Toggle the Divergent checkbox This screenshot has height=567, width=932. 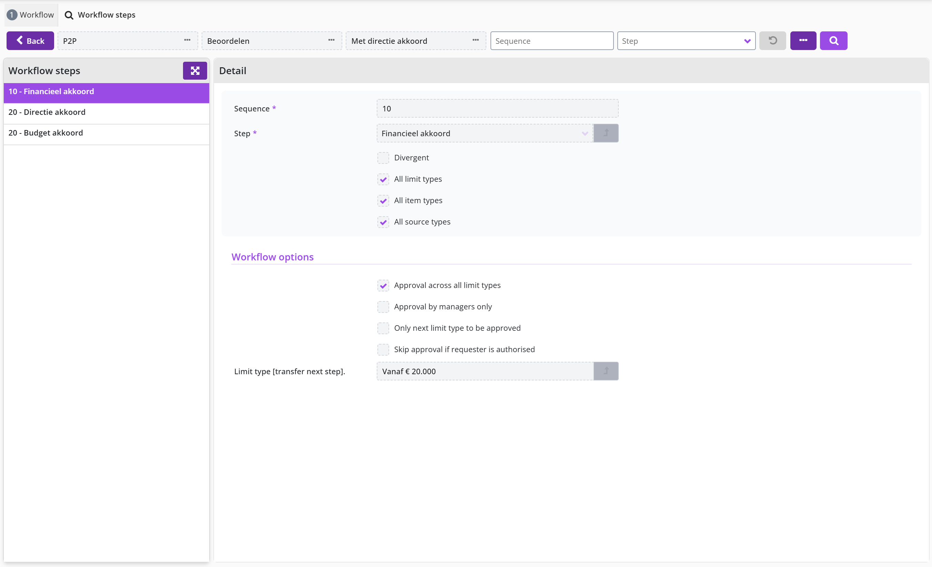(x=383, y=158)
